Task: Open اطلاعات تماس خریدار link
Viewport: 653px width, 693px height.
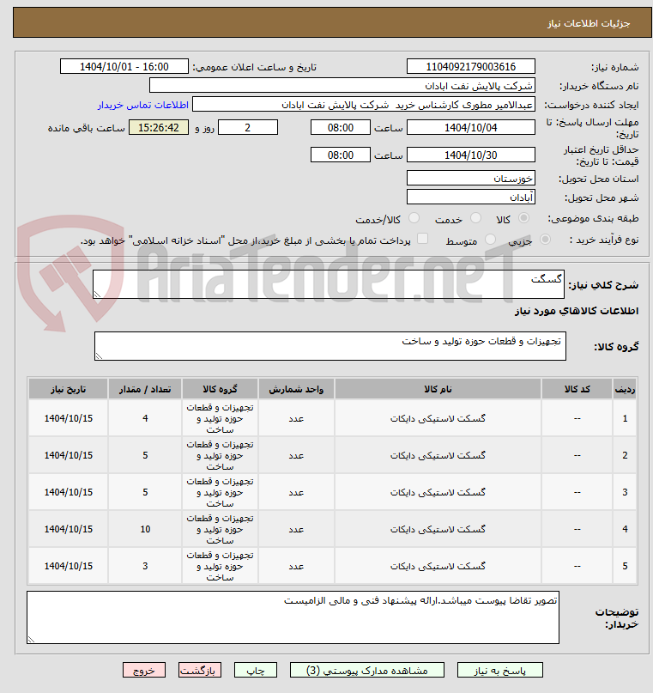Action: [143, 105]
